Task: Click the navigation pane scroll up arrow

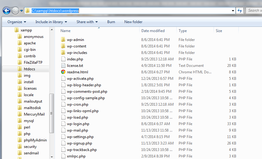Action: pyautogui.click(x=52, y=30)
